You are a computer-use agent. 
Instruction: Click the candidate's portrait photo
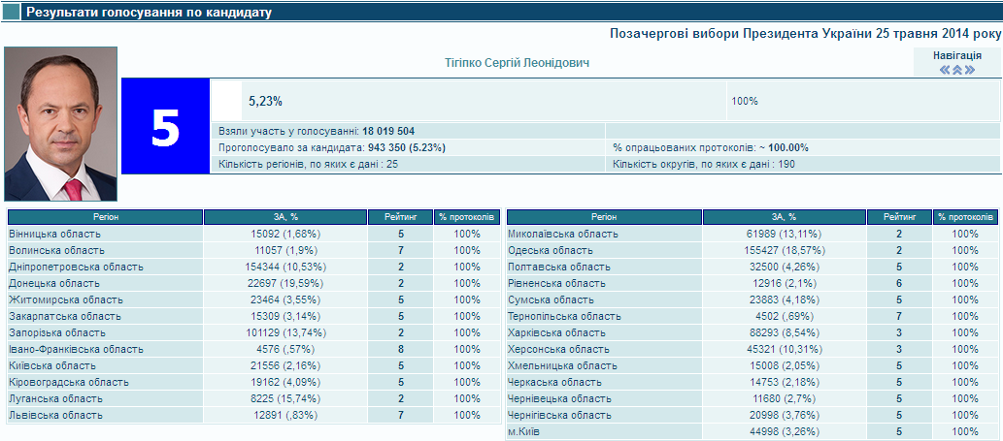[60, 124]
